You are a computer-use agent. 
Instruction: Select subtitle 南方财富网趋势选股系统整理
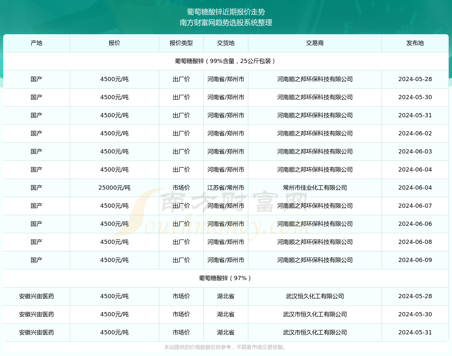point(226,23)
